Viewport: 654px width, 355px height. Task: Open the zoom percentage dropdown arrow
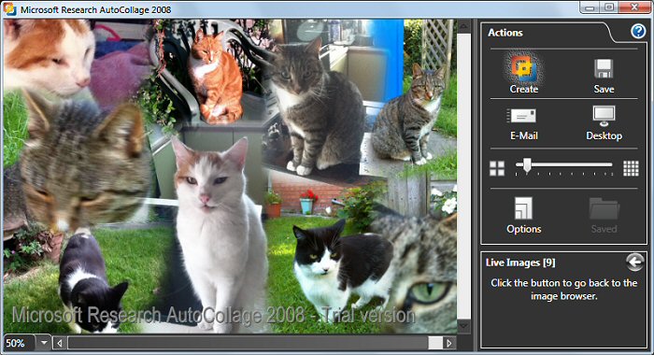point(44,343)
